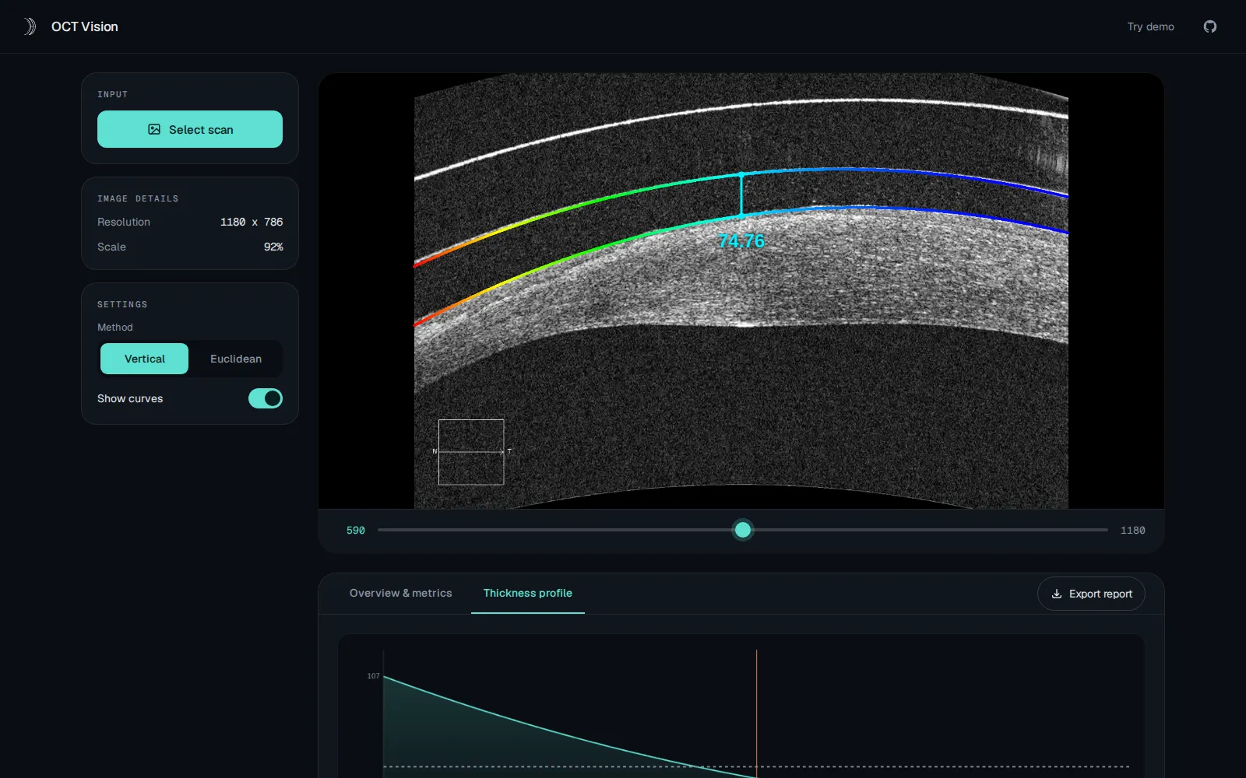The width and height of the screenshot is (1246, 778).
Task: Open the GitHub repository icon
Action: 1210,26
